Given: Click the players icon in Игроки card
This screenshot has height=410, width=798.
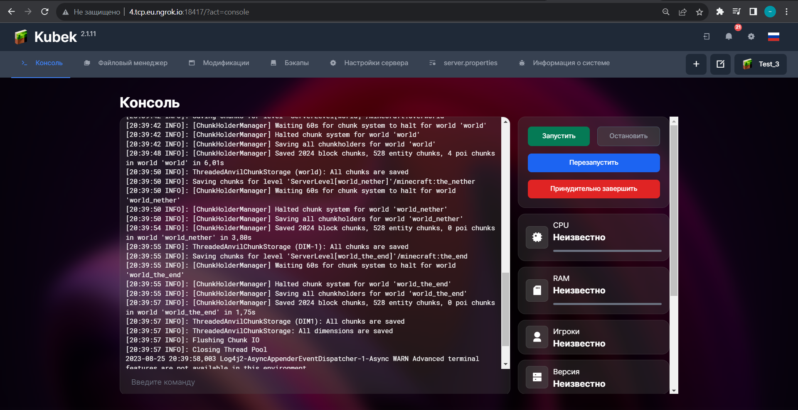Looking at the screenshot, I should 537,337.
